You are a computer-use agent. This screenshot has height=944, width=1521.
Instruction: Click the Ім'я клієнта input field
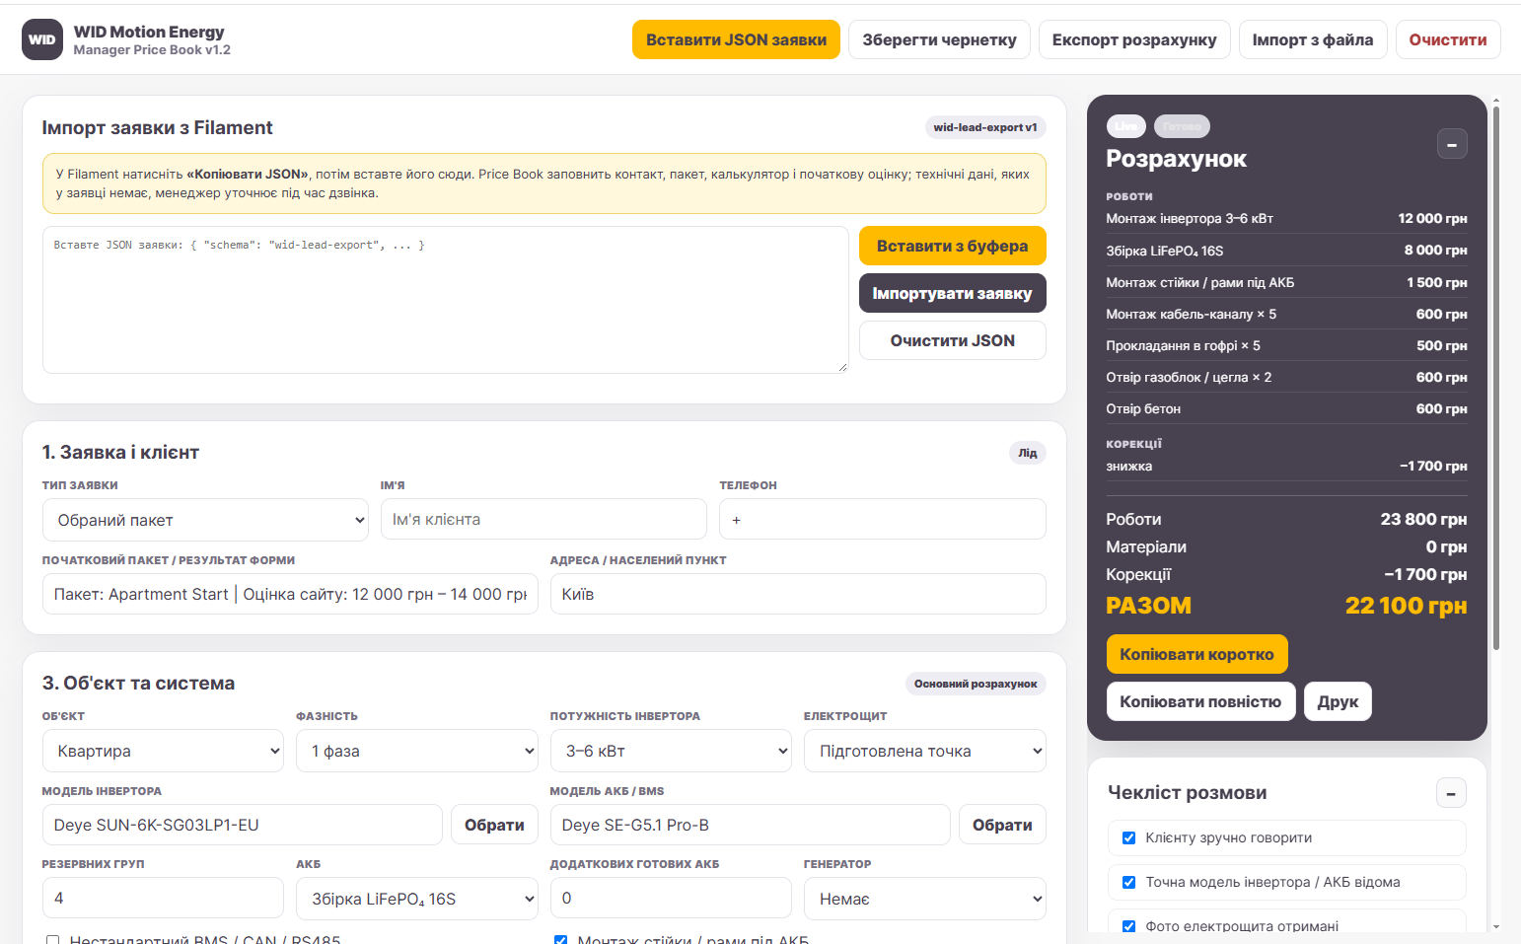(543, 519)
